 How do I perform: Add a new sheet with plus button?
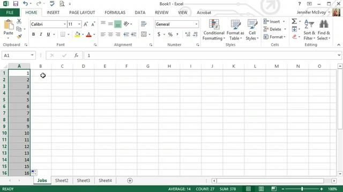(130, 180)
